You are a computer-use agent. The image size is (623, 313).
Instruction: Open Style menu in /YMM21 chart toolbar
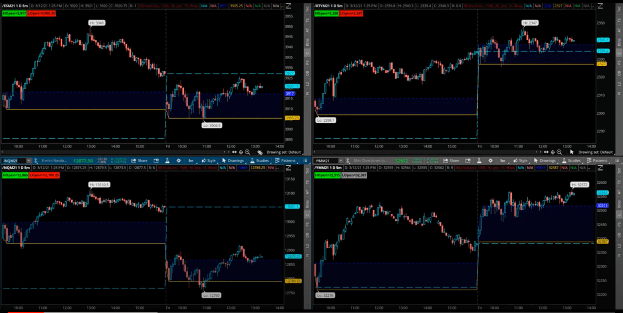coord(520,160)
